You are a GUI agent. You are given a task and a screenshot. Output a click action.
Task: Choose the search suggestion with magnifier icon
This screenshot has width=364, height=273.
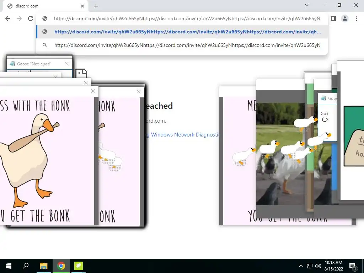(x=182, y=45)
